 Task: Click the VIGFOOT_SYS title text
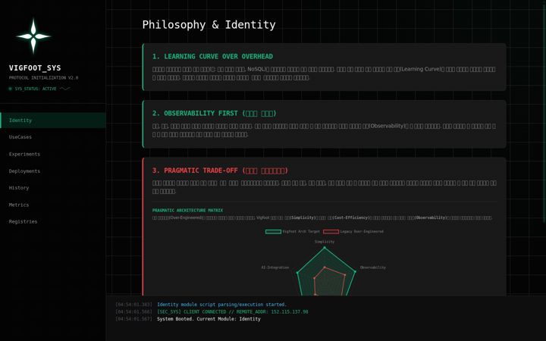click(x=35, y=68)
